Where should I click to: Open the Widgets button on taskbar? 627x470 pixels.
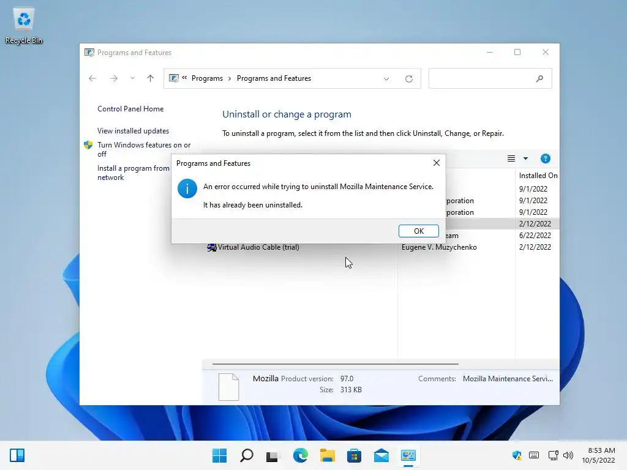click(x=17, y=455)
